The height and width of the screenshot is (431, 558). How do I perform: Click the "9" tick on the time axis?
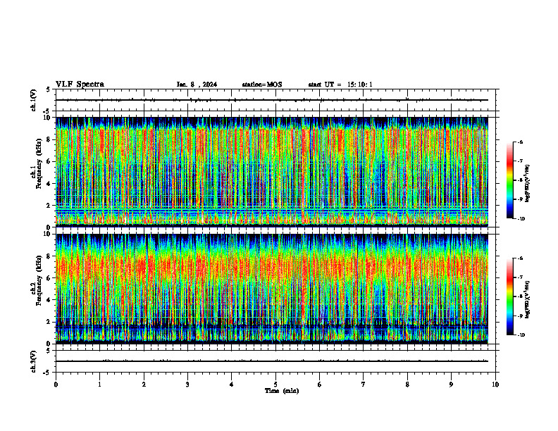pos(451,385)
